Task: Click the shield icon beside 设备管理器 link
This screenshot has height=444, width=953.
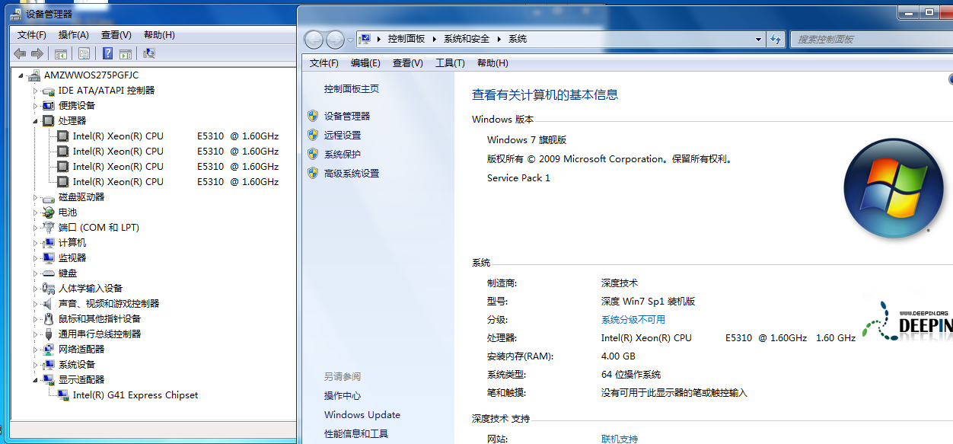Action: coord(312,116)
